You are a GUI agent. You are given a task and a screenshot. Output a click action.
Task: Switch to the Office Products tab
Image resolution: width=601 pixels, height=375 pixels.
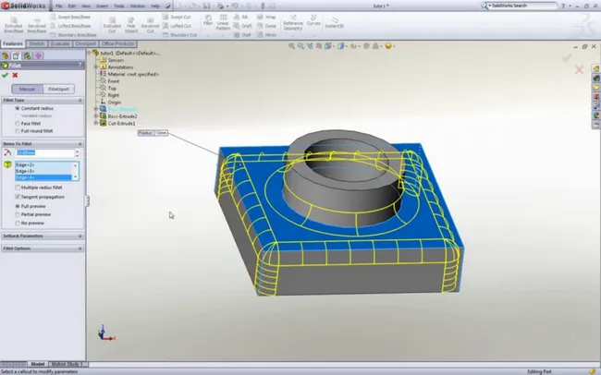coord(118,43)
